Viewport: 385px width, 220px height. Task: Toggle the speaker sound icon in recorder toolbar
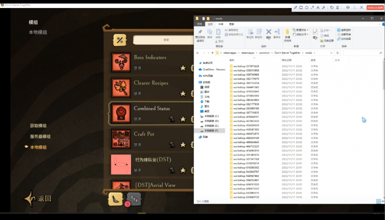click(x=347, y=7)
